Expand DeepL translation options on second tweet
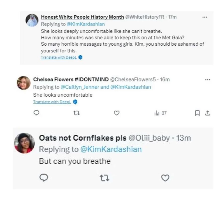 coord(74,102)
